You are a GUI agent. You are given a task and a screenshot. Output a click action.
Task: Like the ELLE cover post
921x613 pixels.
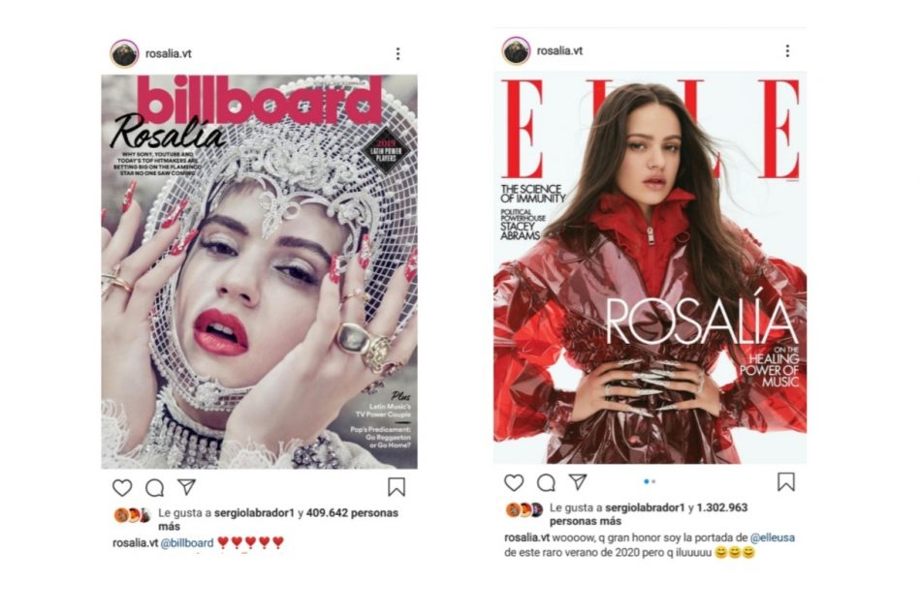514,482
